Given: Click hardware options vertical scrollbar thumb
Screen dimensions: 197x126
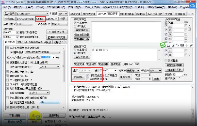Looking at the screenshot, I should coord(63,66).
